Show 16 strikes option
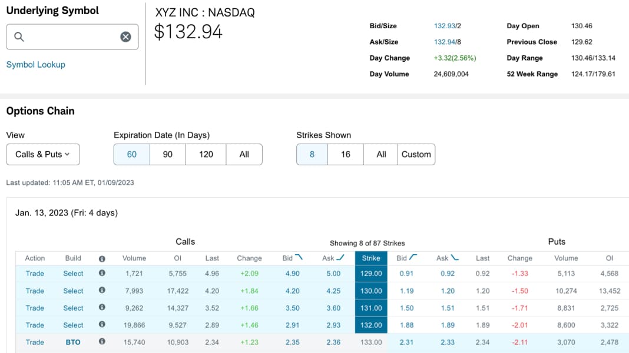The width and height of the screenshot is (629, 353). (x=345, y=154)
